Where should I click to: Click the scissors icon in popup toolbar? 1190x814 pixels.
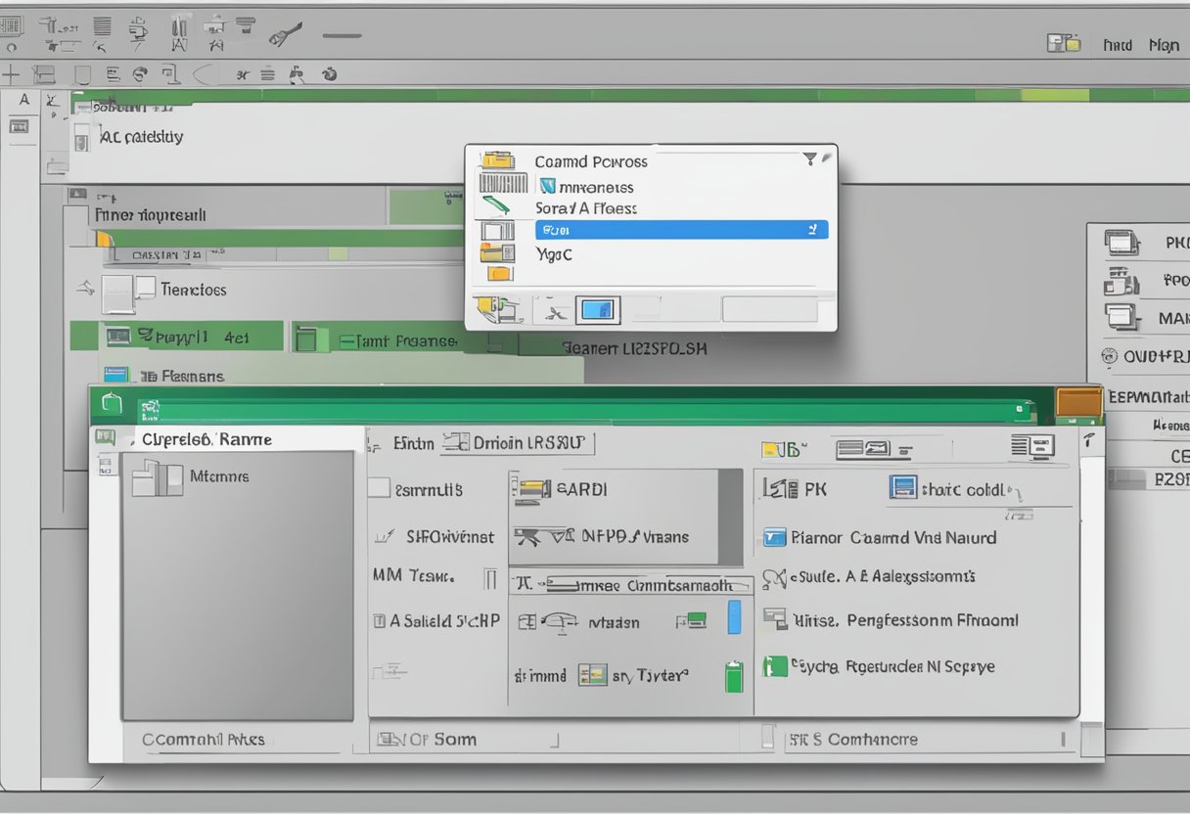pyautogui.click(x=555, y=312)
